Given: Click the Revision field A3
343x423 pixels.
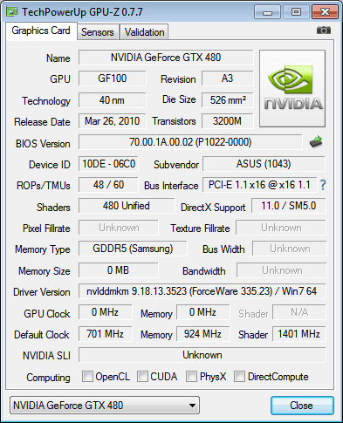Looking at the screenshot, I should coord(227,78).
